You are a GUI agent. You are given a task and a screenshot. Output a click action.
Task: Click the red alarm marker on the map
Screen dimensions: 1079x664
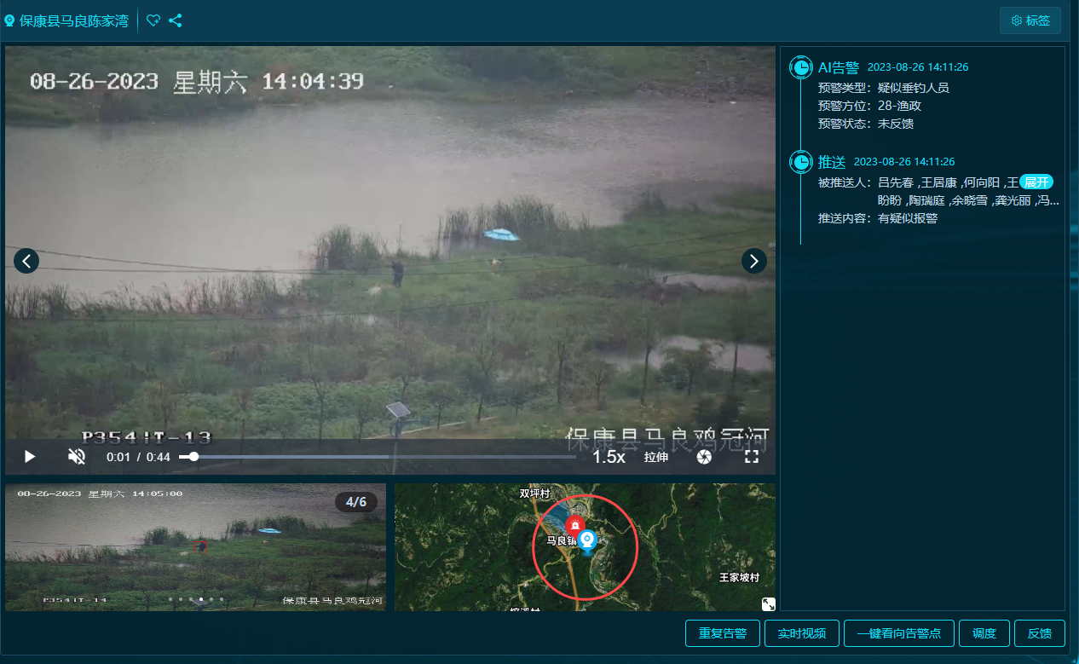point(575,525)
